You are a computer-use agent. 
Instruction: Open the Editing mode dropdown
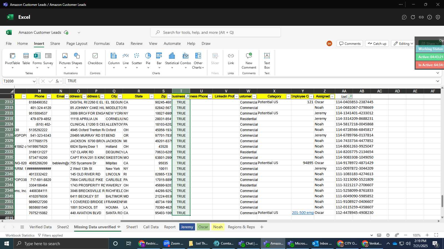coord(403,44)
